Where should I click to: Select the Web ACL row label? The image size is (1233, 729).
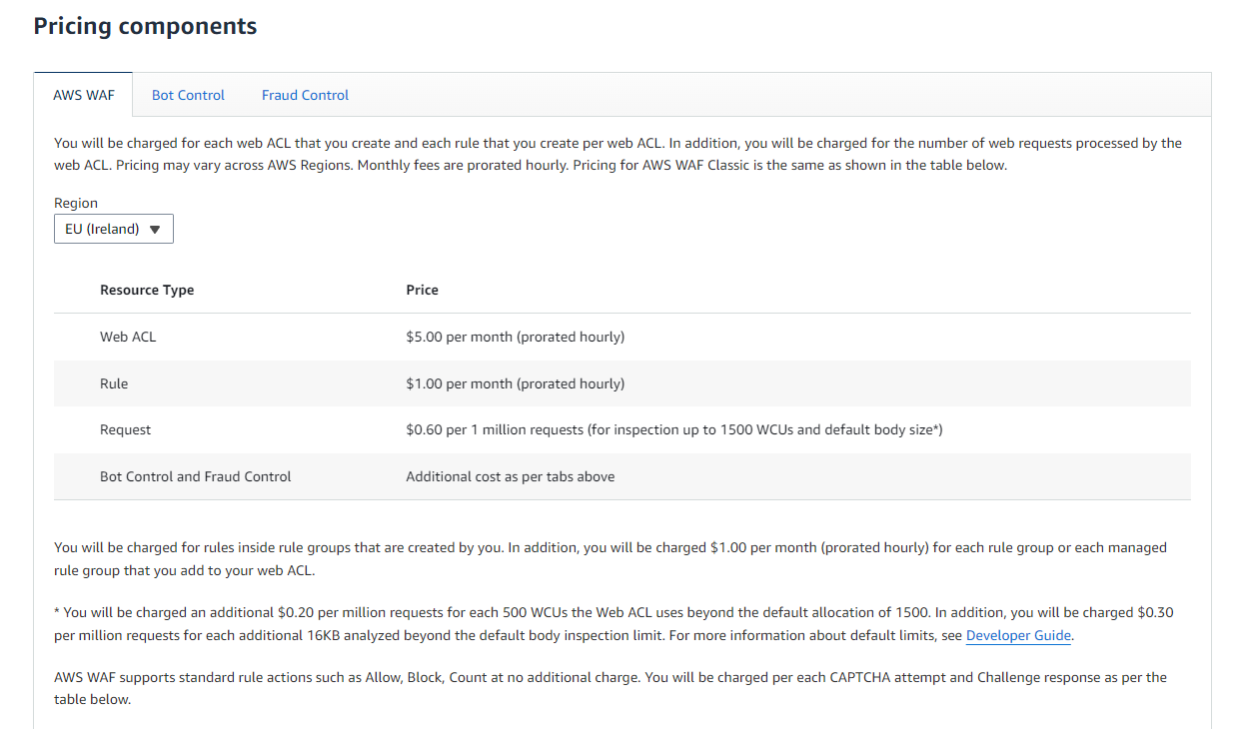click(x=128, y=337)
